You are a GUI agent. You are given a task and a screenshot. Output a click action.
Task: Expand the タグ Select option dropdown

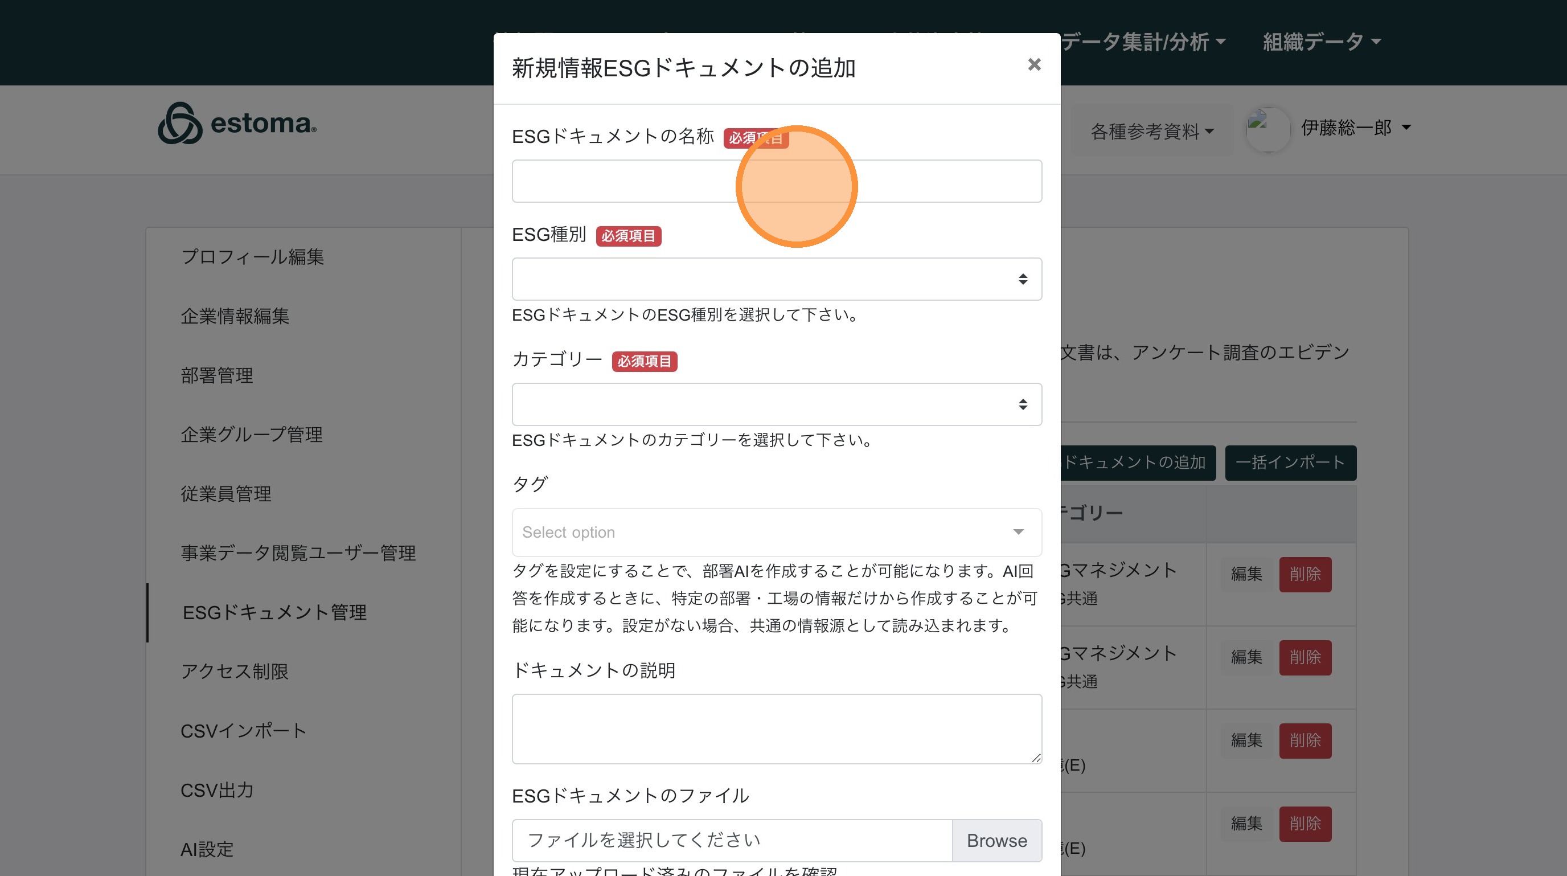point(776,533)
